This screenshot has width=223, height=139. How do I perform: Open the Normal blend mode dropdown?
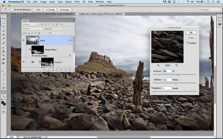(x=33, y=29)
